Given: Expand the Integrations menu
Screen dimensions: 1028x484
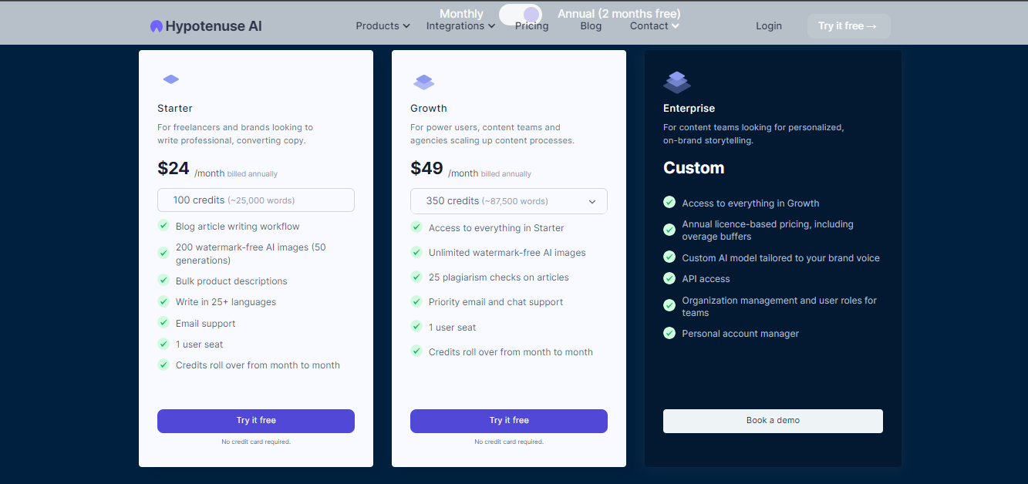Looking at the screenshot, I should (461, 26).
